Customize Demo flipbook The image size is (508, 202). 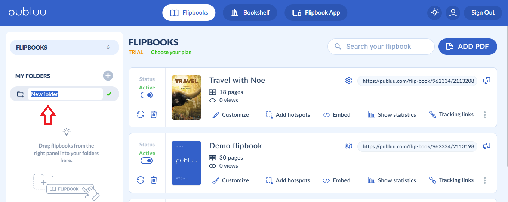pos(230,180)
